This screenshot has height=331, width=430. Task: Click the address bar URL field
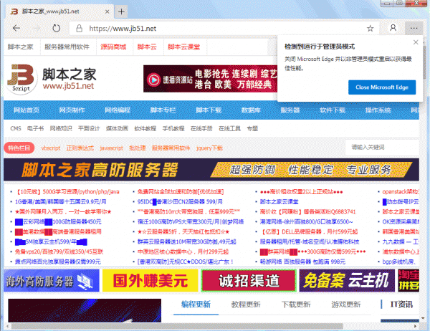click(225, 28)
